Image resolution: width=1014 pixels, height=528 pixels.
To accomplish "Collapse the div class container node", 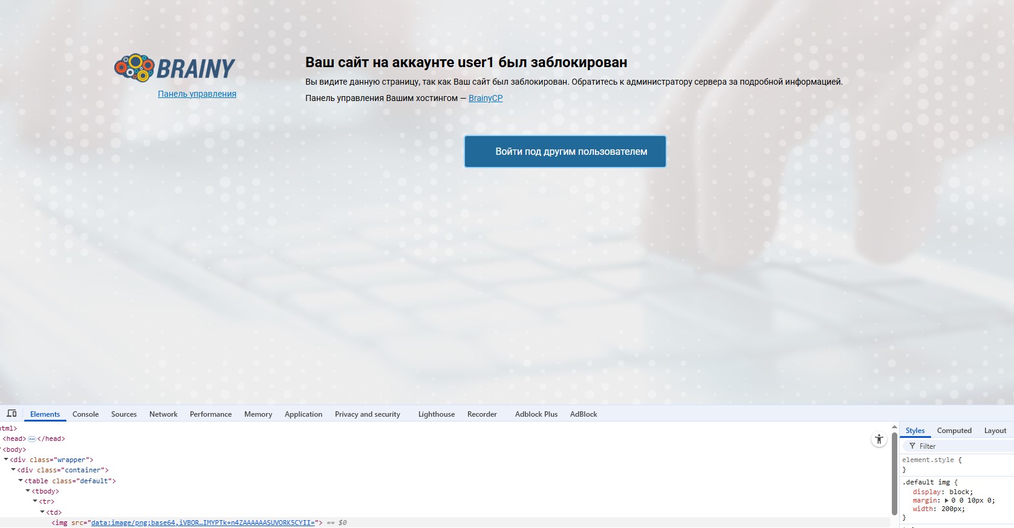I will pyautogui.click(x=13, y=470).
